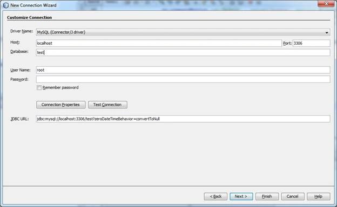Click the Port label
The width and height of the screenshot is (337, 207).
(x=287, y=43)
